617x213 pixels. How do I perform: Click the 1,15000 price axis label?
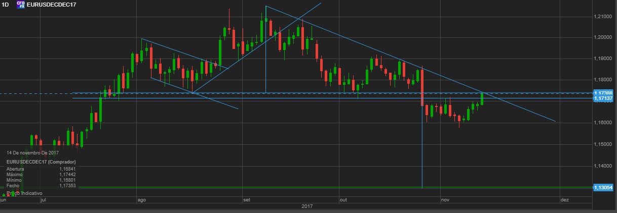603,144
